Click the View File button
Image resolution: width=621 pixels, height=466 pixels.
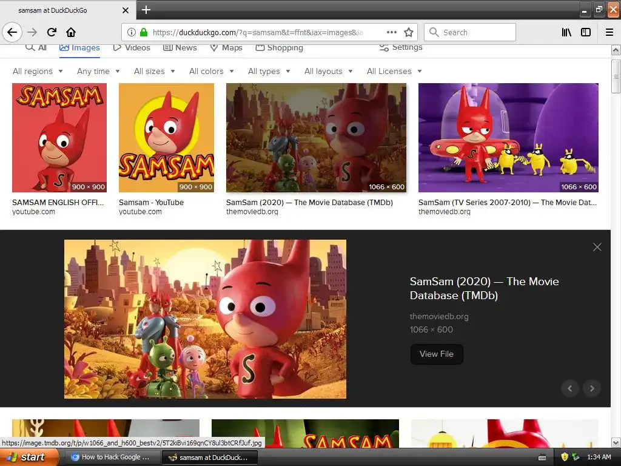point(437,354)
